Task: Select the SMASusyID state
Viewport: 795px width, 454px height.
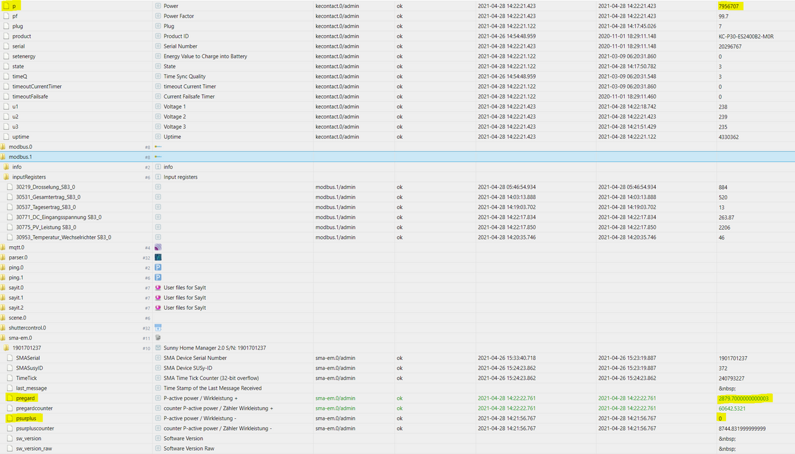Action: pos(30,368)
